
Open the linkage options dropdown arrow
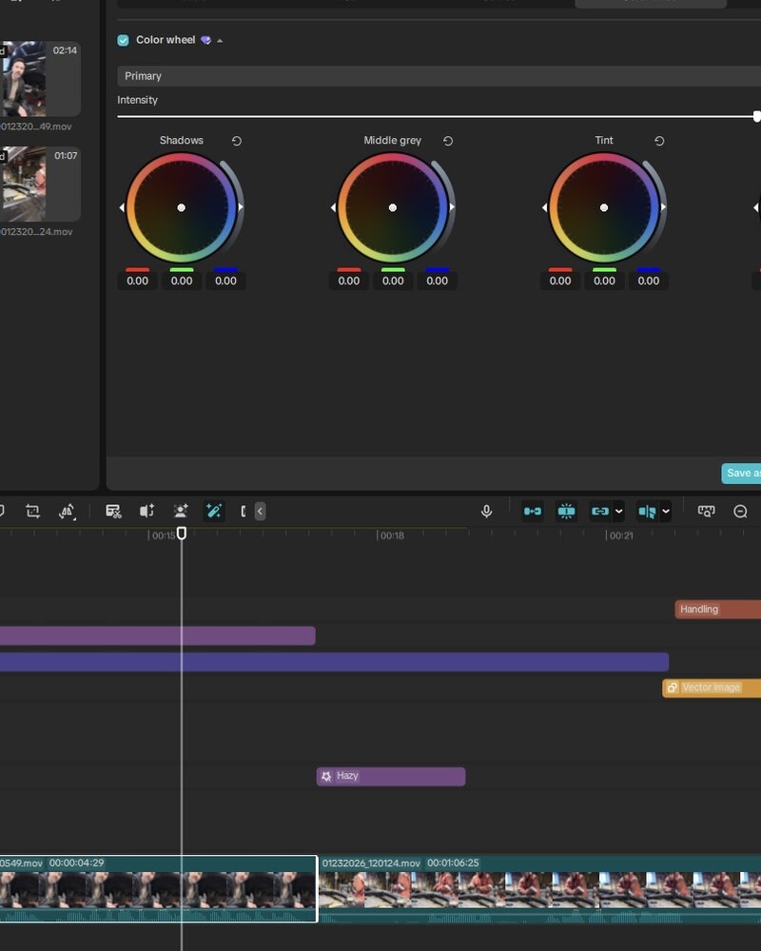tap(619, 512)
